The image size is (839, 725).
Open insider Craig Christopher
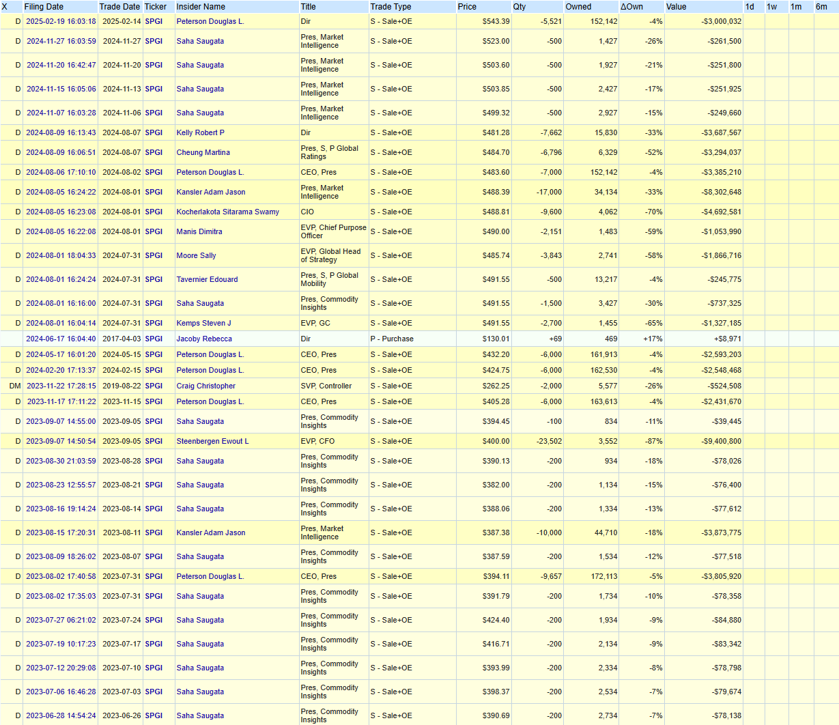[x=206, y=386]
